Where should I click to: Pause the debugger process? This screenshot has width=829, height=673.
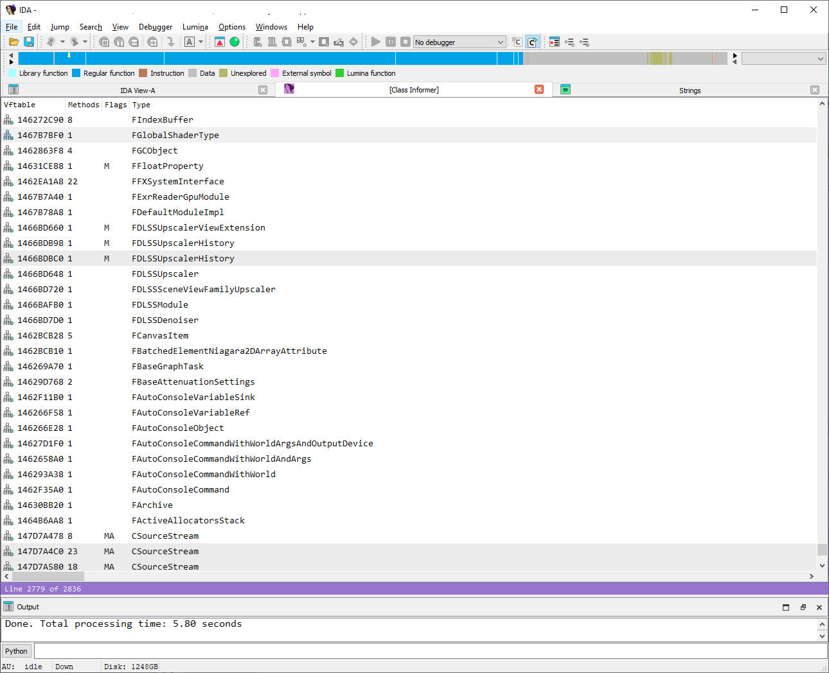pyautogui.click(x=391, y=42)
